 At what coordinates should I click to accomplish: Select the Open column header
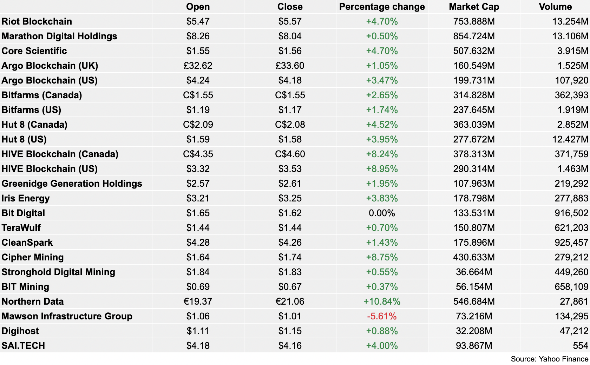click(x=198, y=7)
